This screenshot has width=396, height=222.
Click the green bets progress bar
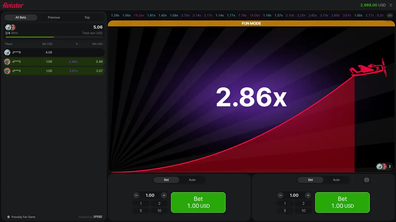click(x=54, y=37)
